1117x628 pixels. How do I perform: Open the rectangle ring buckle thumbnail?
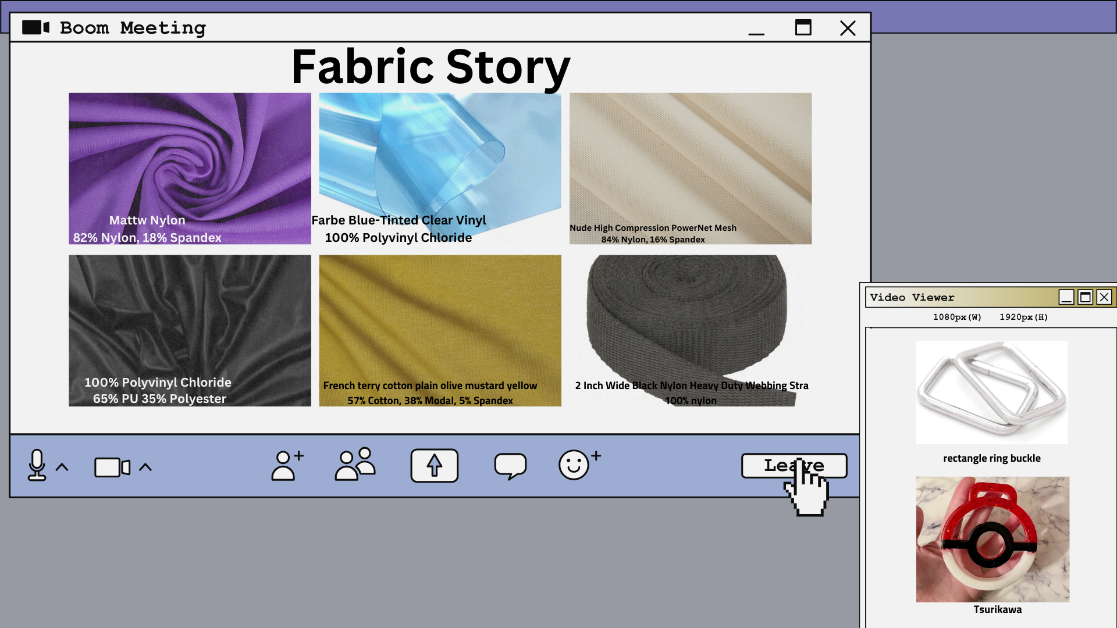(991, 392)
